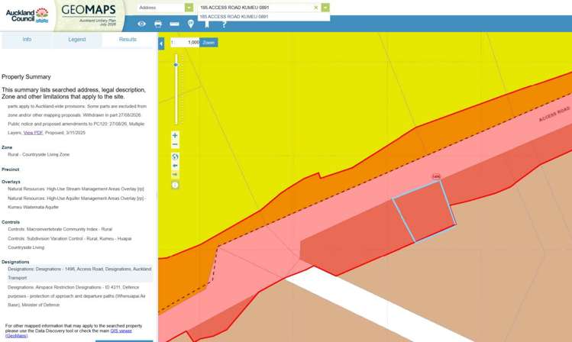572x342 pixels.
Task: Click the GEOMAPS title logo
Action: (89, 10)
